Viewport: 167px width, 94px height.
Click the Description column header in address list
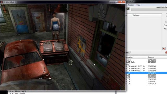point(129,57)
